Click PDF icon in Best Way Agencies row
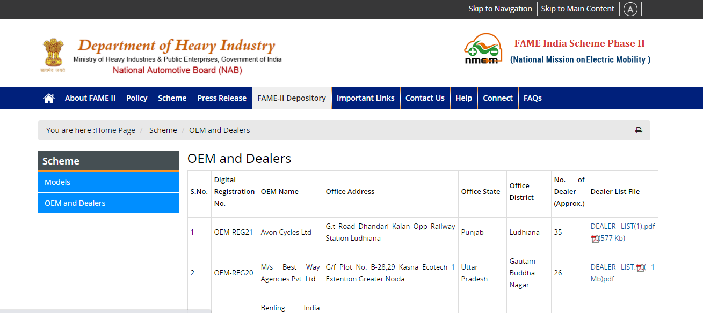 [x=640, y=267]
